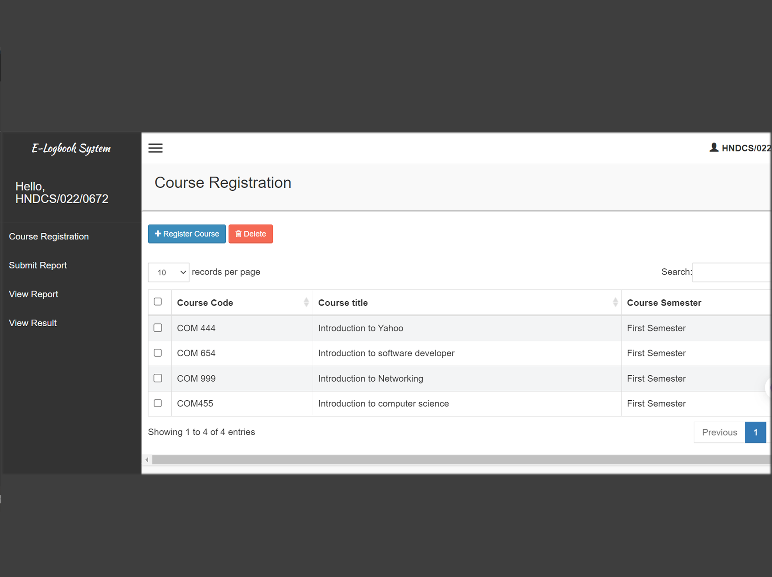
Task: Select 10 in records per page selector
Action: 168,272
